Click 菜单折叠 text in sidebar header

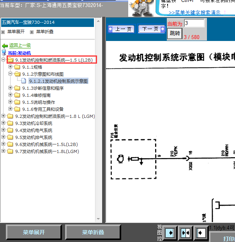pos(45,32)
